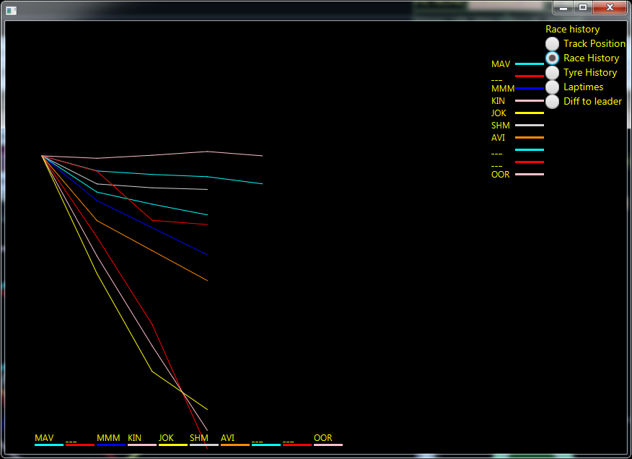
Task: Click the cyan MAV swatch in right legend
Action: click(x=530, y=64)
